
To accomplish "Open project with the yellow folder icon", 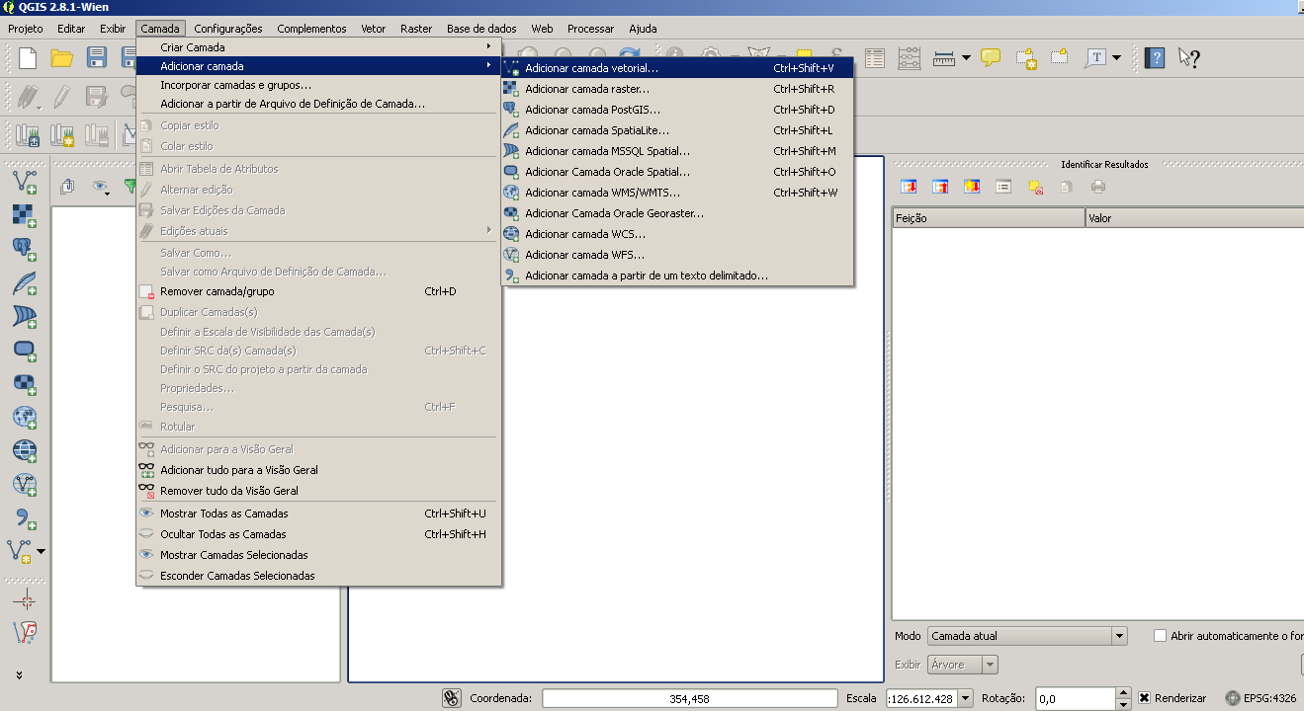I will [62, 58].
